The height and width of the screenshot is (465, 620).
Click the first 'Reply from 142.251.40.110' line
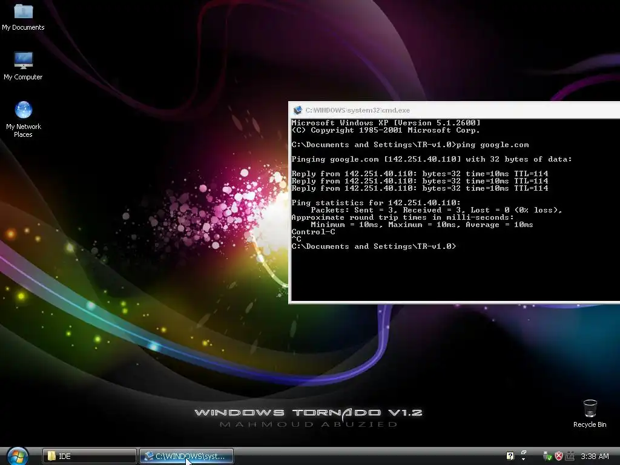(420, 174)
